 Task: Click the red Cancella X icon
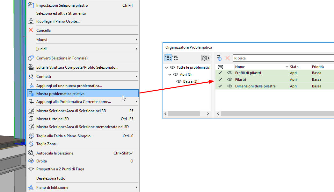pos(31,30)
